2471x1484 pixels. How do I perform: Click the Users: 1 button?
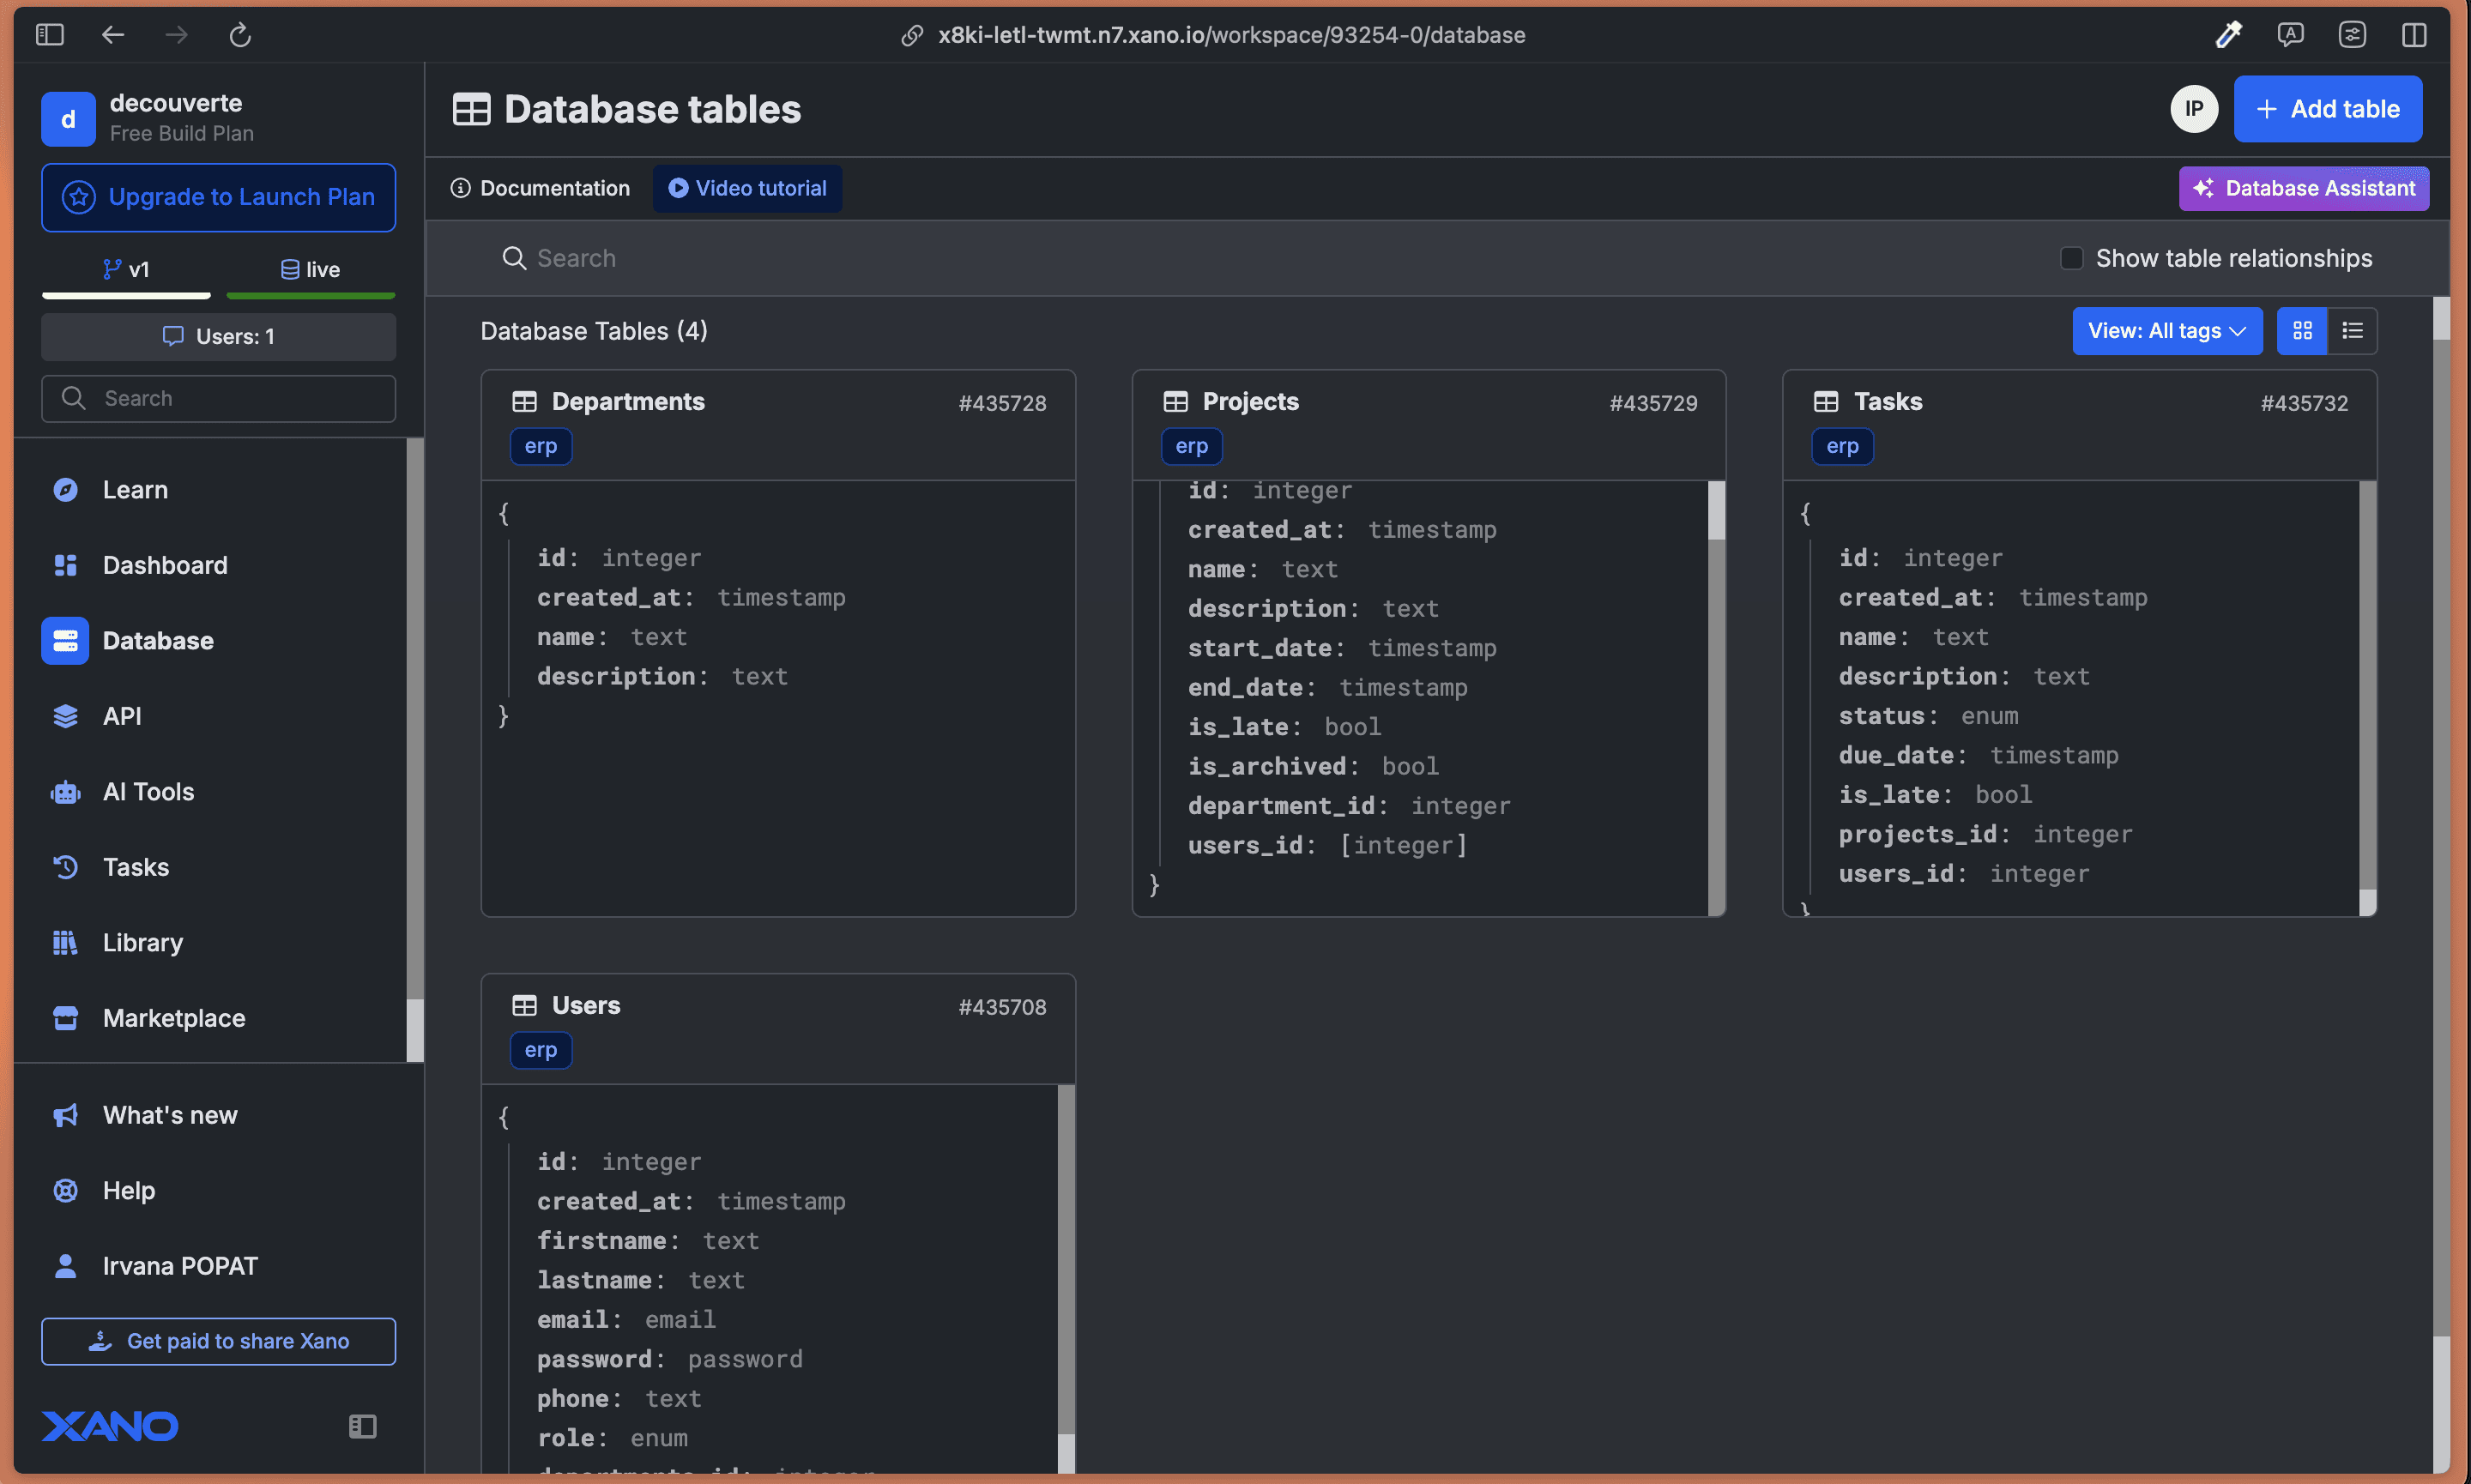click(218, 336)
